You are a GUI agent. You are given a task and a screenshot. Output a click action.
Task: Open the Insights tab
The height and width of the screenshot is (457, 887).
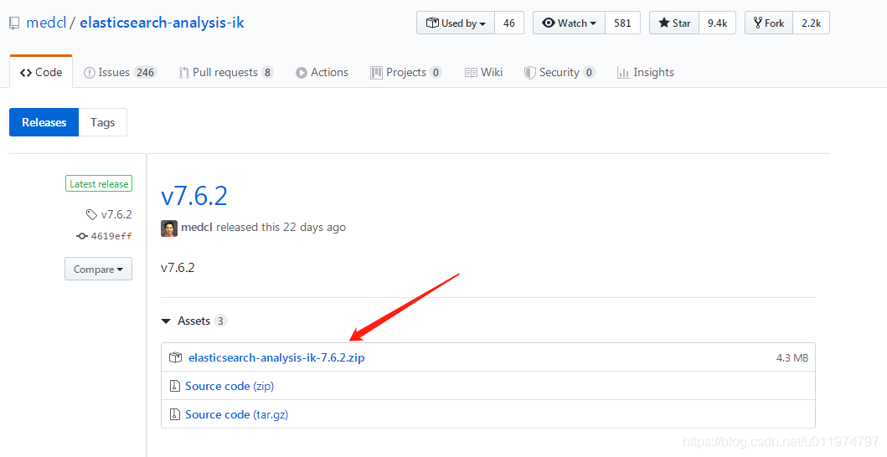(646, 72)
